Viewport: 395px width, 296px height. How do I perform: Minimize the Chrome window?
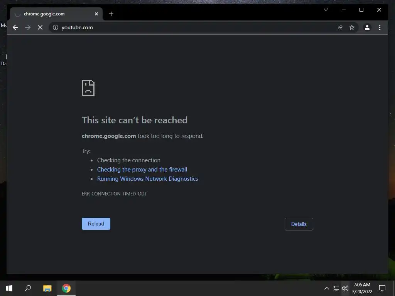tap(344, 10)
